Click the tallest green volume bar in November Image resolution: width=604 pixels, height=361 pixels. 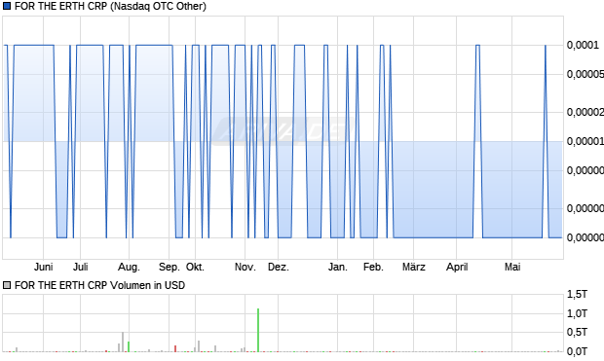(258, 330)
